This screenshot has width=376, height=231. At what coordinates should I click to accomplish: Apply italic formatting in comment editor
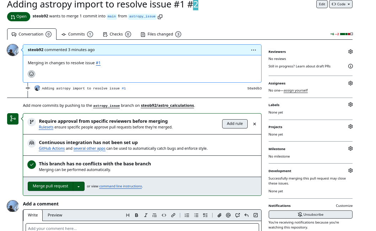coord(146,215)
